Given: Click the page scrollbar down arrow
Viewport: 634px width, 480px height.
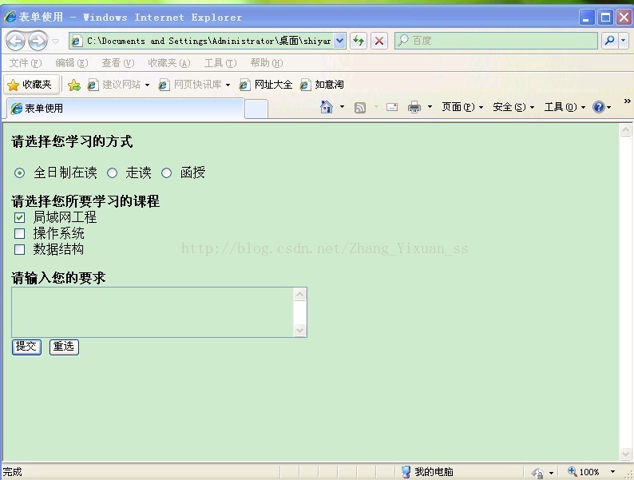Looking at the screenshot, I should point(625,454).
